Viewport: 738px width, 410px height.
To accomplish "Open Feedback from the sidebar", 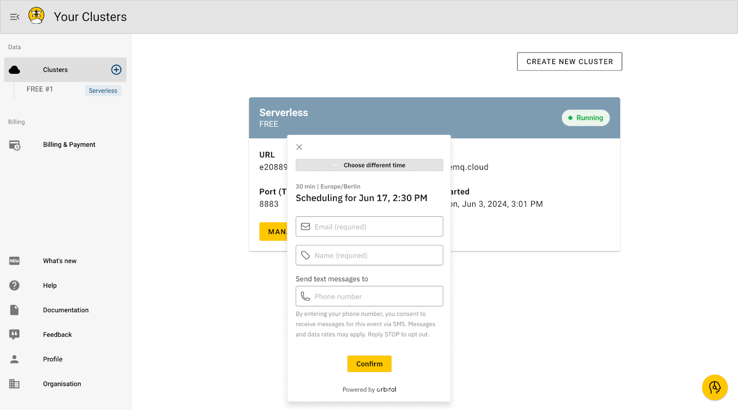I will click(58, 335).
